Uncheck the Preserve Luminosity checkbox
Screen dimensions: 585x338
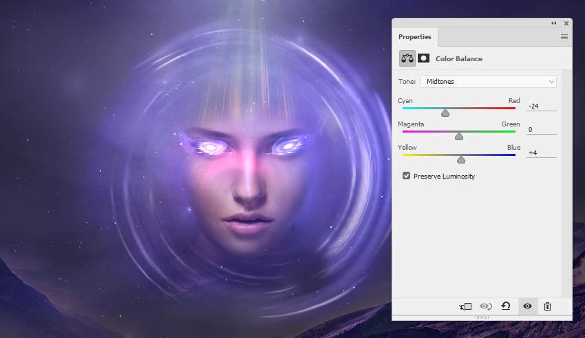click(x=407, y=176)
